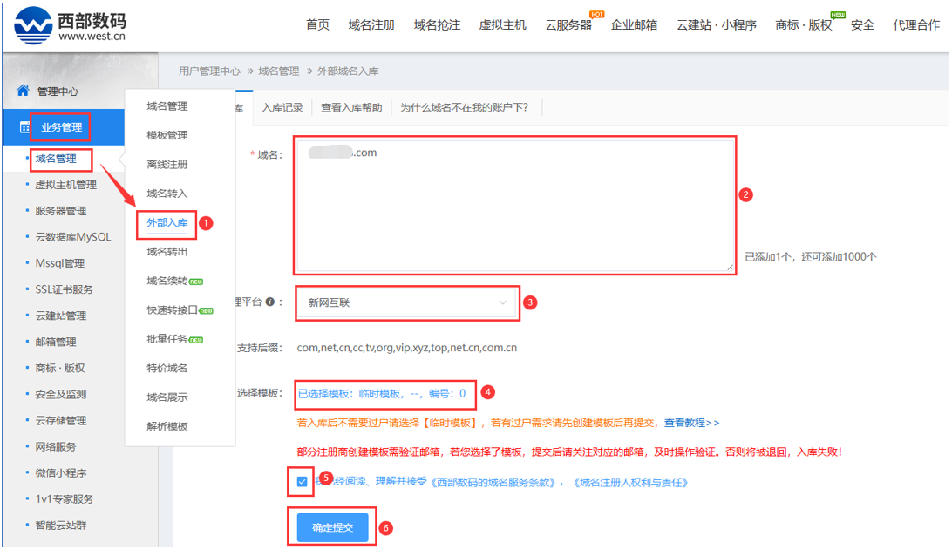Image resolution: width=952 pixels, height=550 pixels.
Task: Click the 业务管理 sidebar section icon
Action: (24, 127)
